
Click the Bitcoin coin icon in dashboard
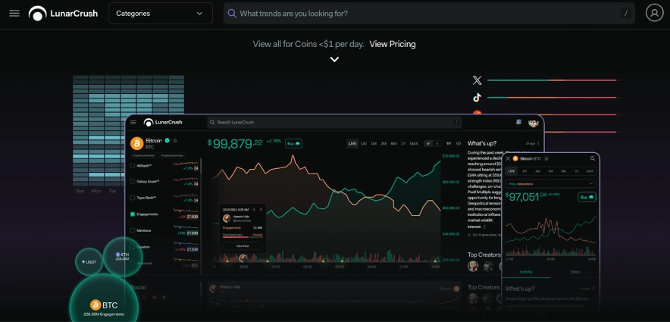[137, 142]
